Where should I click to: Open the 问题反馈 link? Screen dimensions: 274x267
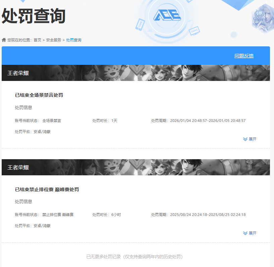(244, 56)
